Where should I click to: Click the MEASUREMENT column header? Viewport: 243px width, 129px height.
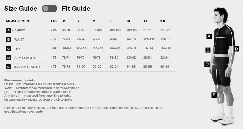(18, 21)
